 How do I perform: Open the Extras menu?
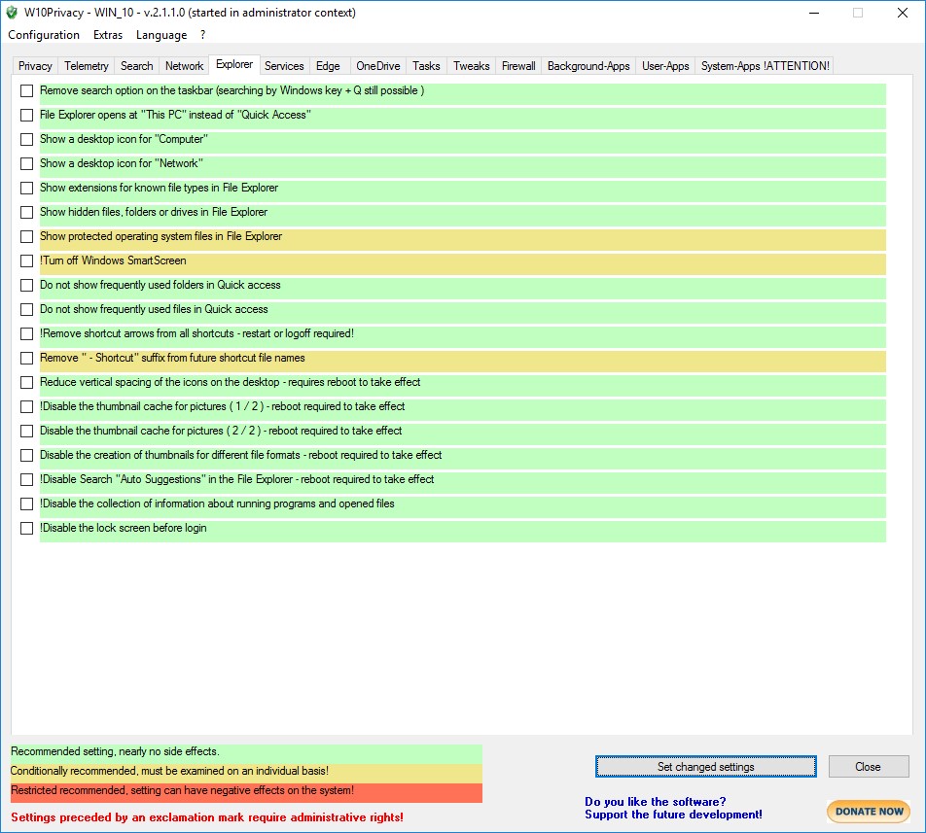pyautogui.click(x=108, y=35)
